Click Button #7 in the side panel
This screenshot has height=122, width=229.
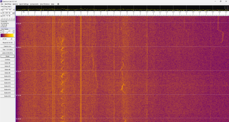pos(7,66)
